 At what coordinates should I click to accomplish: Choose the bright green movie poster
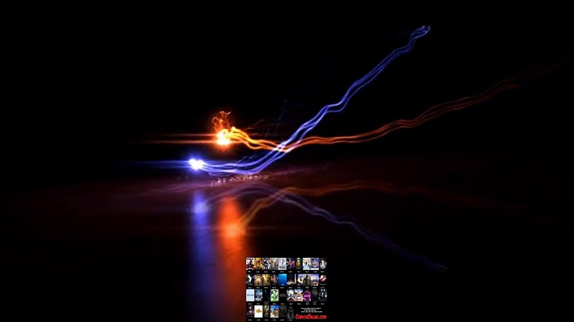coord(274,295)
